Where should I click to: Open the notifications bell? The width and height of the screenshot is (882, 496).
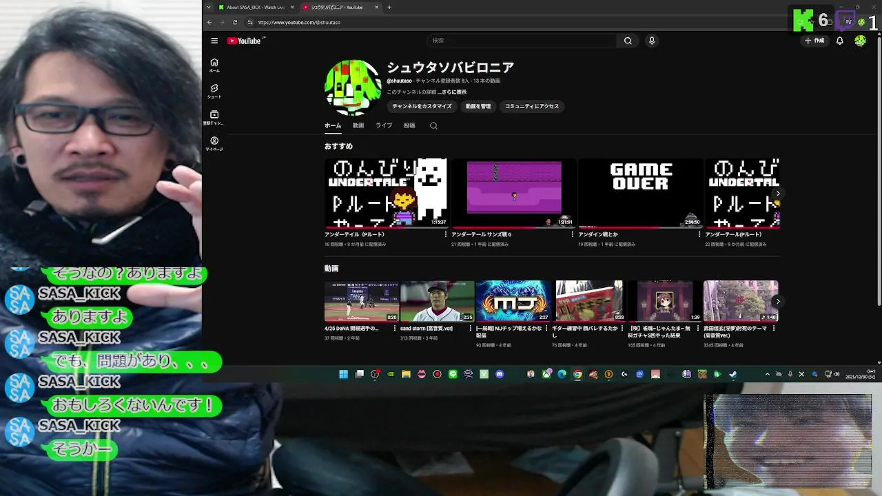(839, 41)
